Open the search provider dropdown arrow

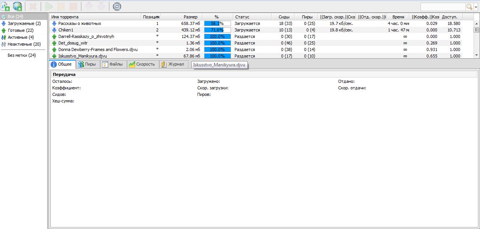[x=476, y=7]
